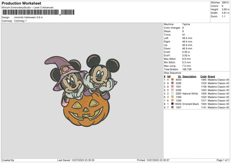Click the 'Colorway 1' value
The height and width of the screenshot is (163, 231).
click(20, 21)
